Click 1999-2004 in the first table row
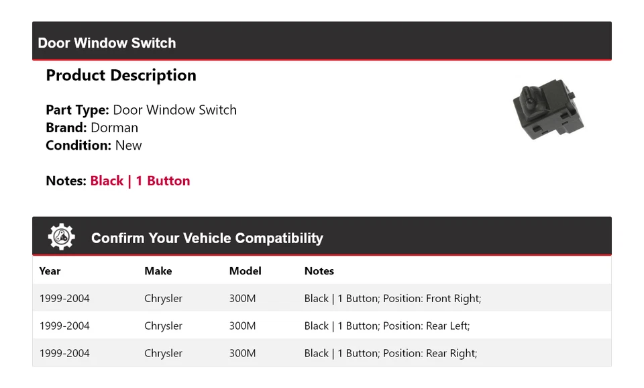The width and height of the screenshot is (644, 388). 64,299
